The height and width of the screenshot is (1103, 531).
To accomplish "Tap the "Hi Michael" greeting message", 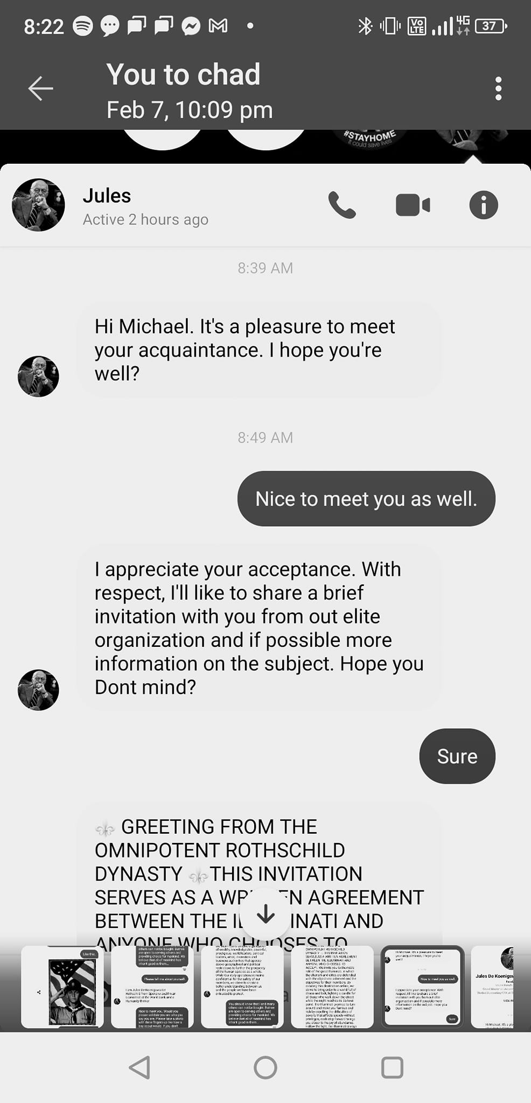I will point(258,350).
